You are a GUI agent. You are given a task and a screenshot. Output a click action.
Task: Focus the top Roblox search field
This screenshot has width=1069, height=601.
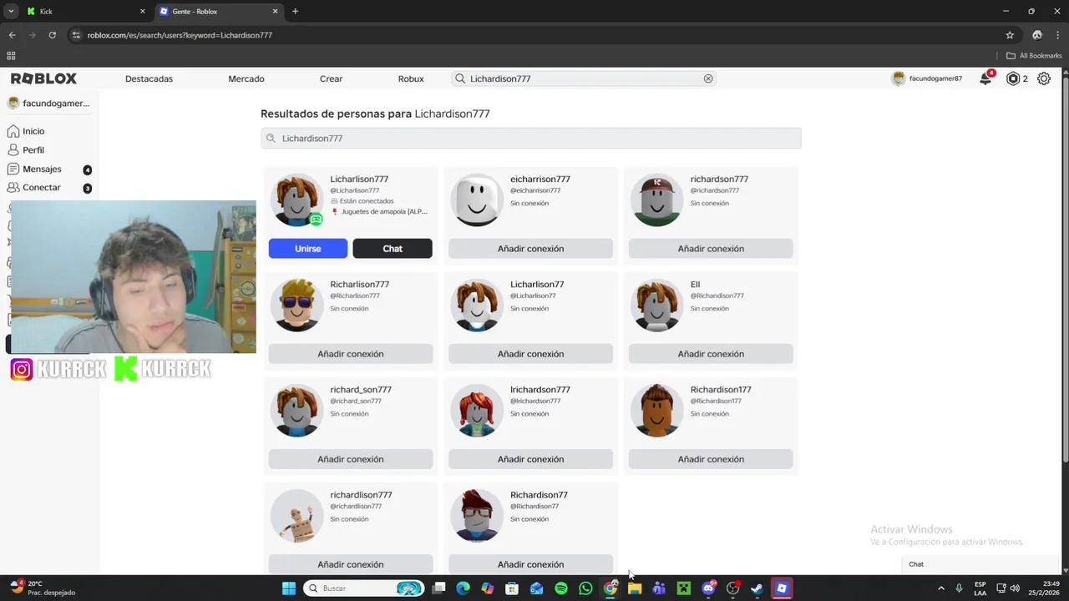(585, 78)
